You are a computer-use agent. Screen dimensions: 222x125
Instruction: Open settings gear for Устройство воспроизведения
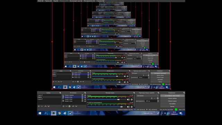[132, 107]
